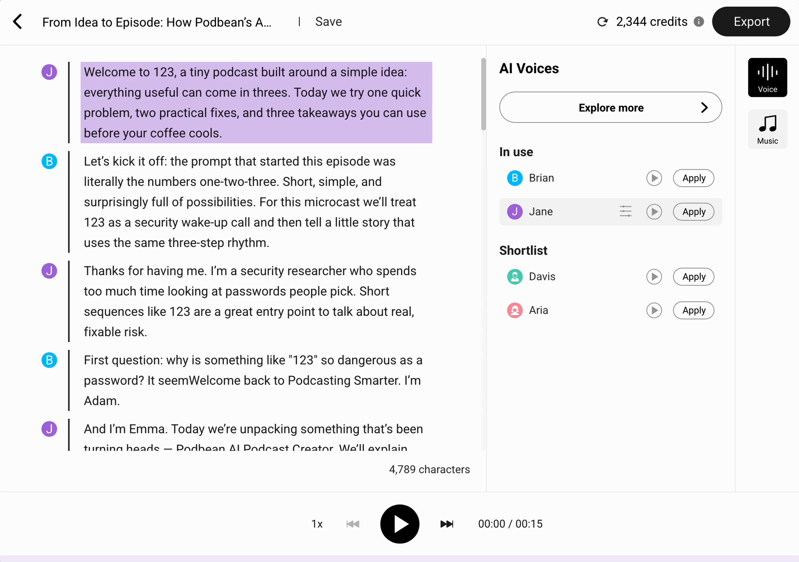
Task: Apply the Aria voice
Action: tap(693, 310)
